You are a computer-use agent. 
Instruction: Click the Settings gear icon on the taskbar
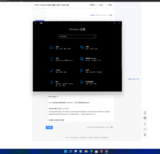coord(106,152)
